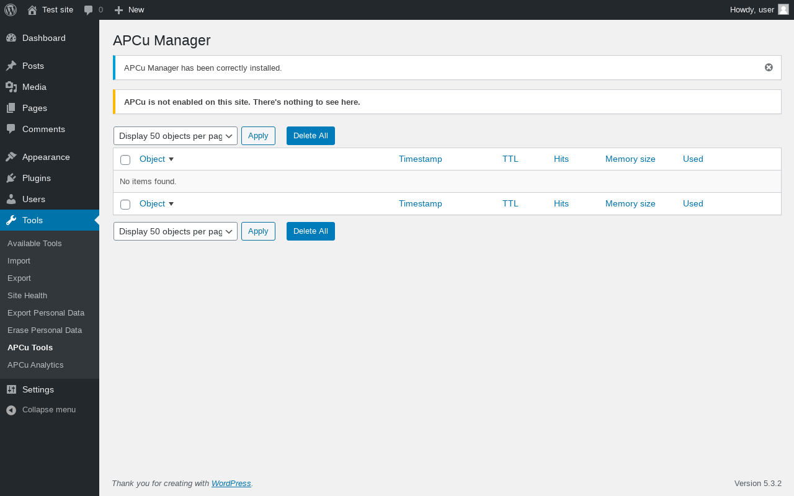Screen dimensions: 794x496
Task: Sort by Object in the table header
Action: pos(152,159)
